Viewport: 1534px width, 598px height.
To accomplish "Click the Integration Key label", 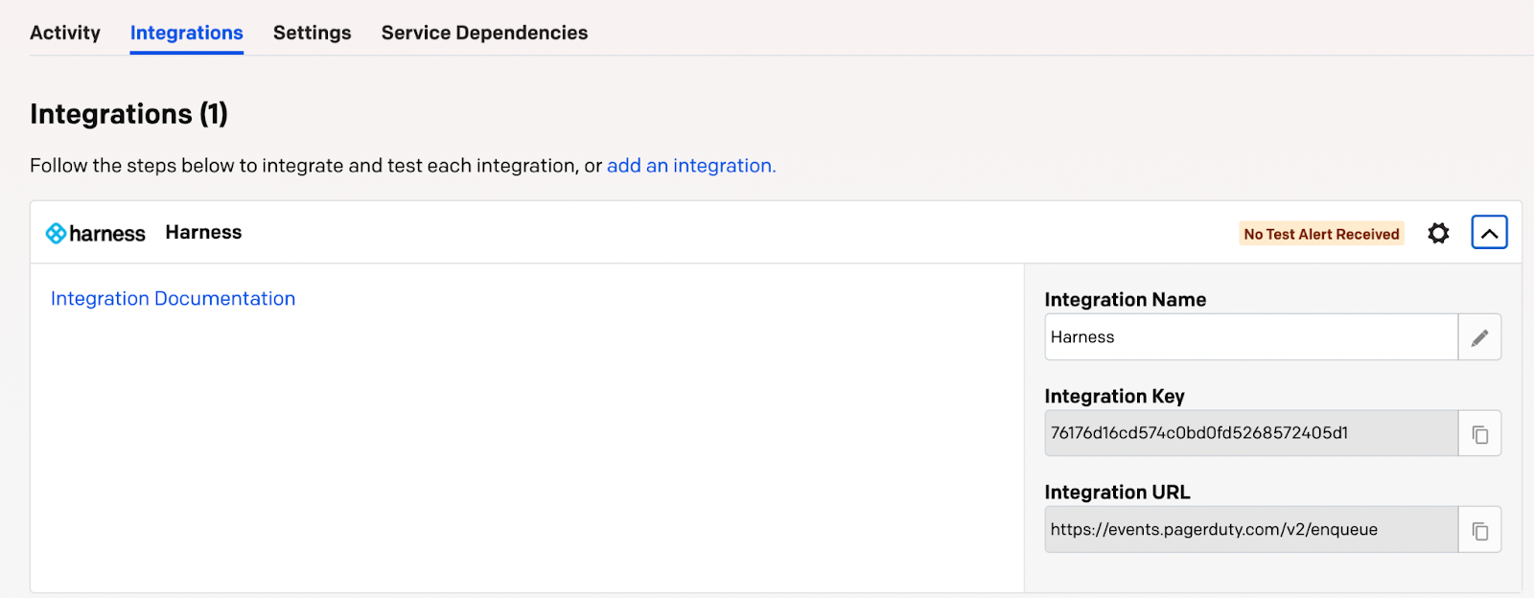I will pos(1113,396).
